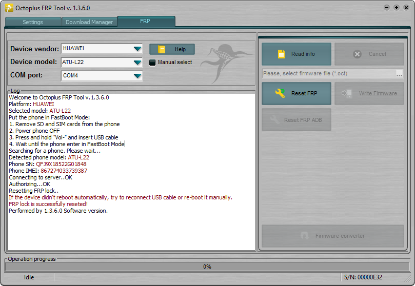This screenshot has width=415, height=286.
Task: Click 'Connecting to server..OK' log line
Action: [41, 177]
